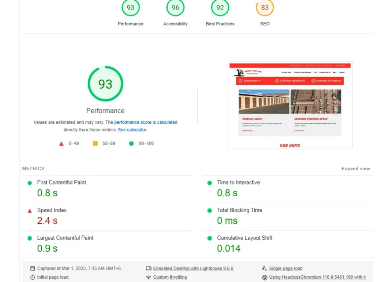
Task: Click the Total Blocking Time metric label
Action: pyautogui.click(x=240, y=210)
